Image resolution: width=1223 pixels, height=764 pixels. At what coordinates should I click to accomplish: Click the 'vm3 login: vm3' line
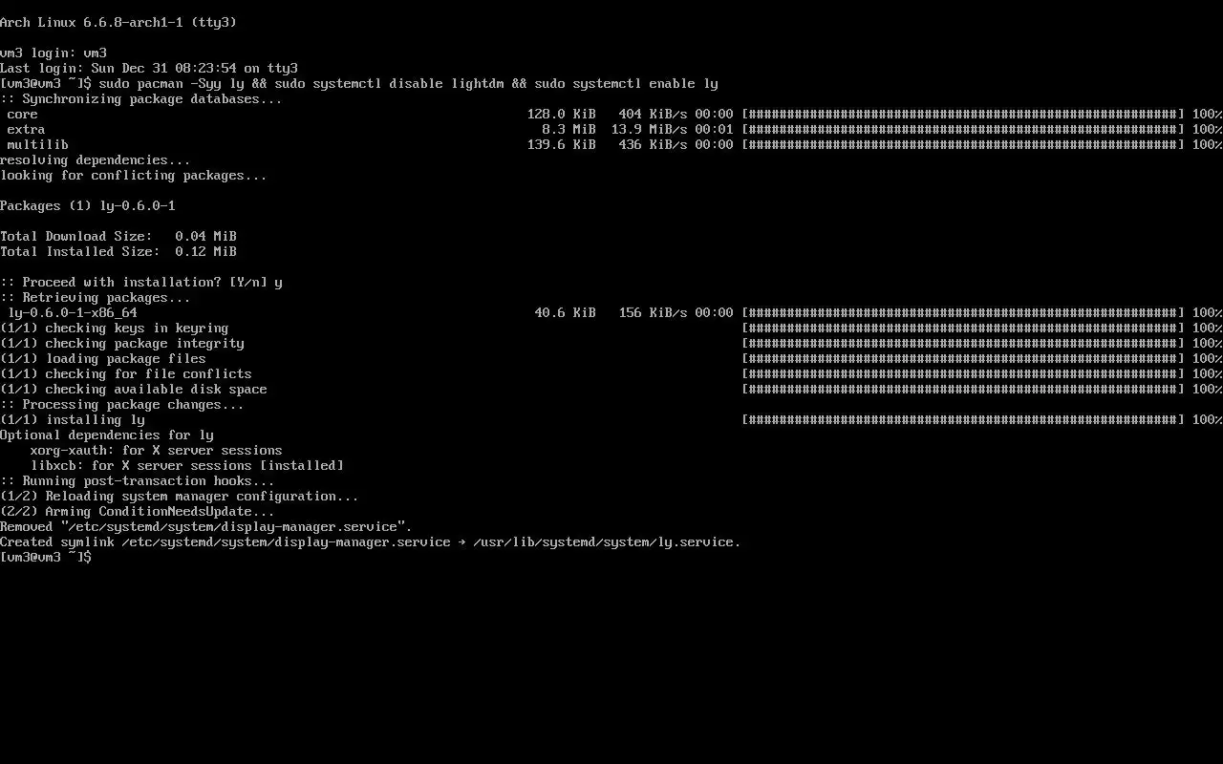click(x=54, y=53)
